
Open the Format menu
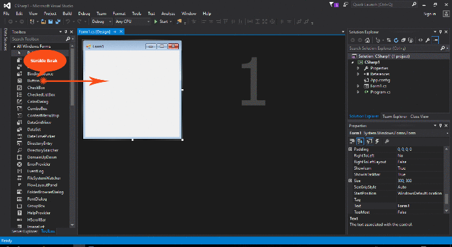119,14
